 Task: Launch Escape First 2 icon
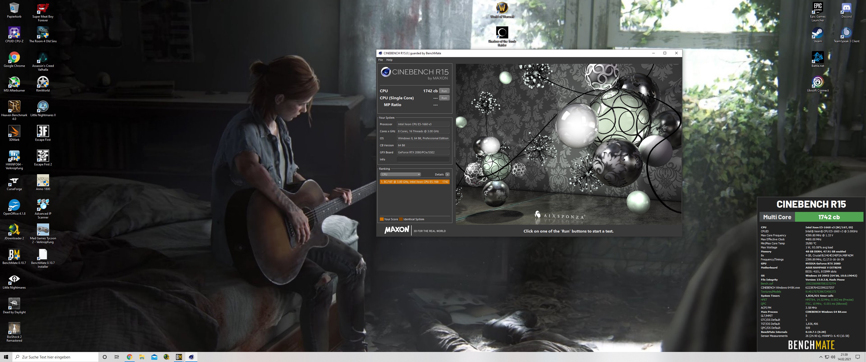43,158
